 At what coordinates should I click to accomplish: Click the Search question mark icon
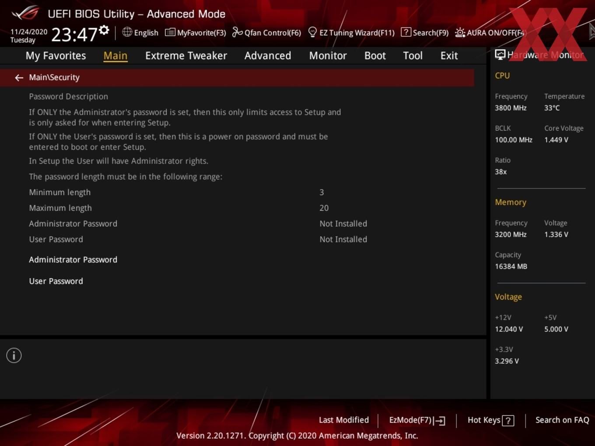(x=406, y=32)
